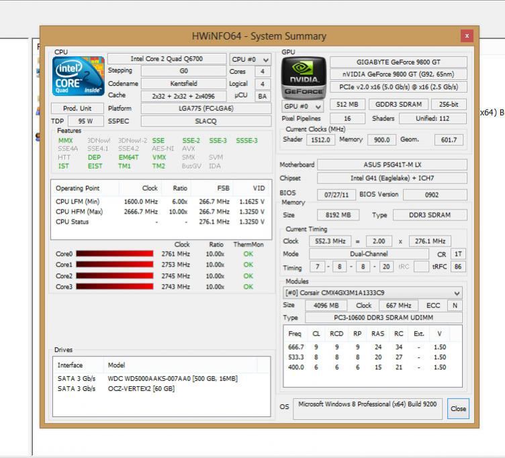
Task: Expand the Corsair CMX4GX3M1A1333C9 module dropdown
Action: [x=373, y=293]
